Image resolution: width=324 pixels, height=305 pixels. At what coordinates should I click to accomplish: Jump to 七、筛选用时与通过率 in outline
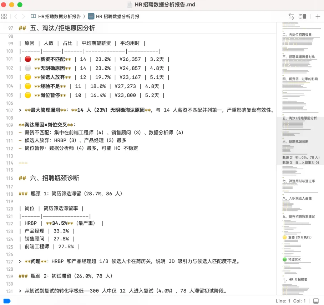coord(299,181)
